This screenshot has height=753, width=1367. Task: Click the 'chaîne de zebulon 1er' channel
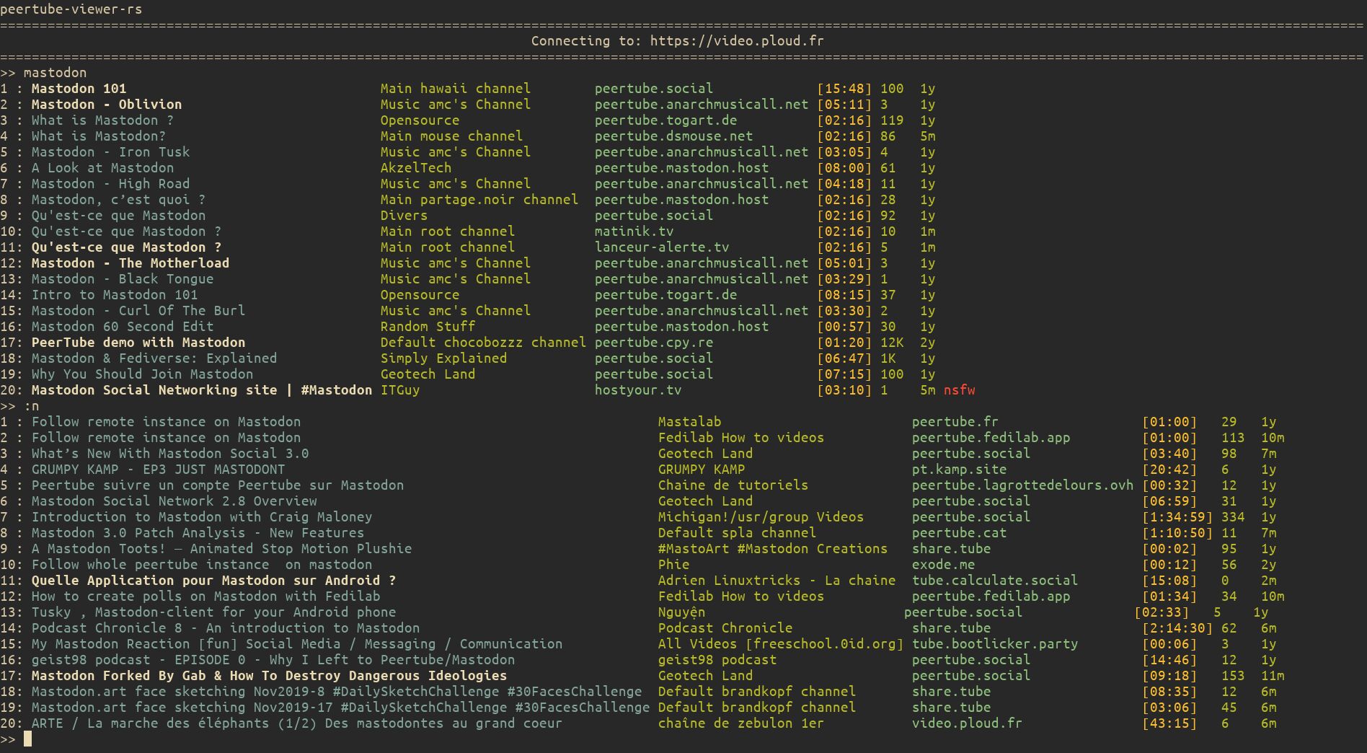[x=740, y=723]
